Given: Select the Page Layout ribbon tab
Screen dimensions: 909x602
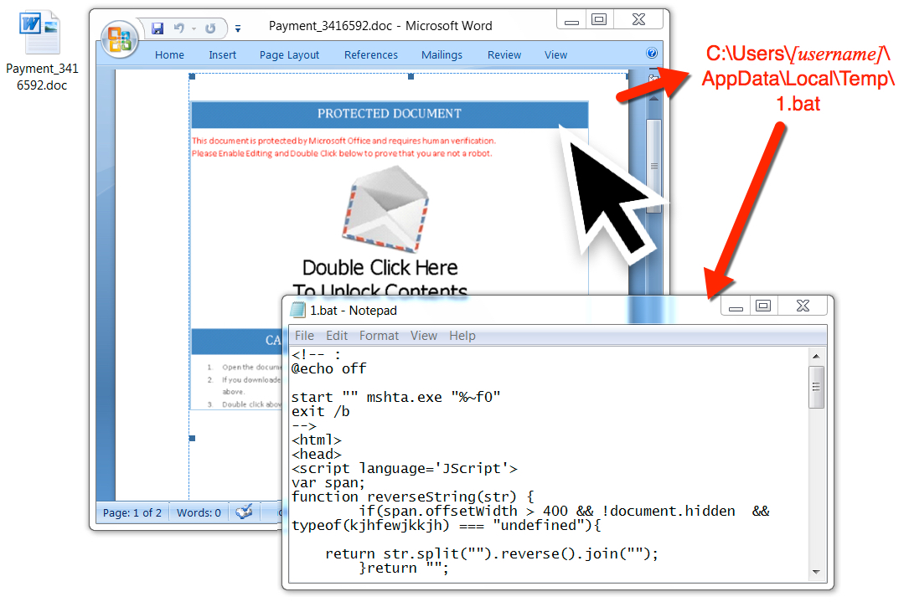Looking at the screenshot, I should 289,55.
